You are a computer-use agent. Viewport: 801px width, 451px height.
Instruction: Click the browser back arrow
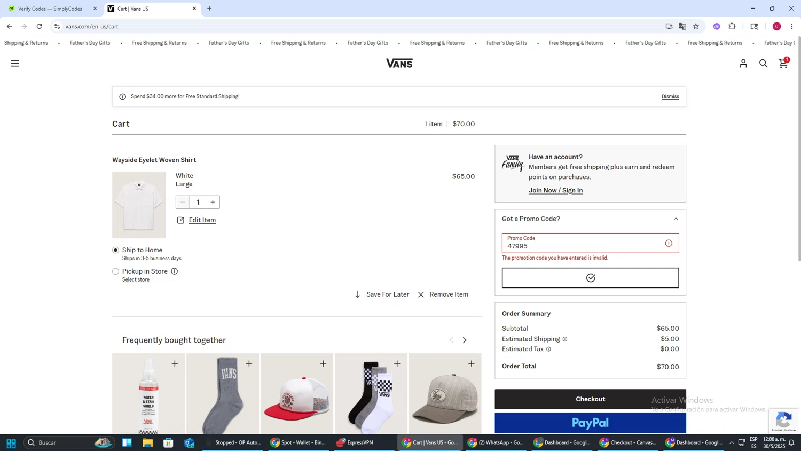click(x=9, y=26)
